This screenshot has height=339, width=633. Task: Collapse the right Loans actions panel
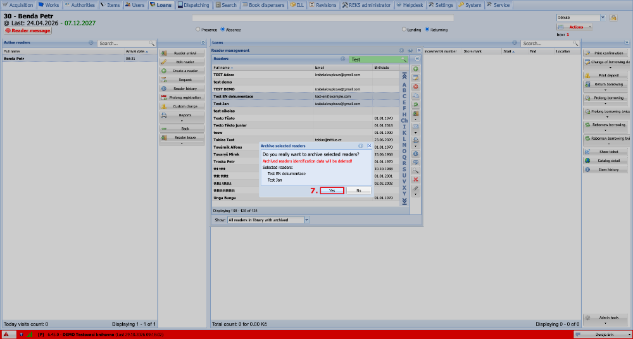pos(627,42)
